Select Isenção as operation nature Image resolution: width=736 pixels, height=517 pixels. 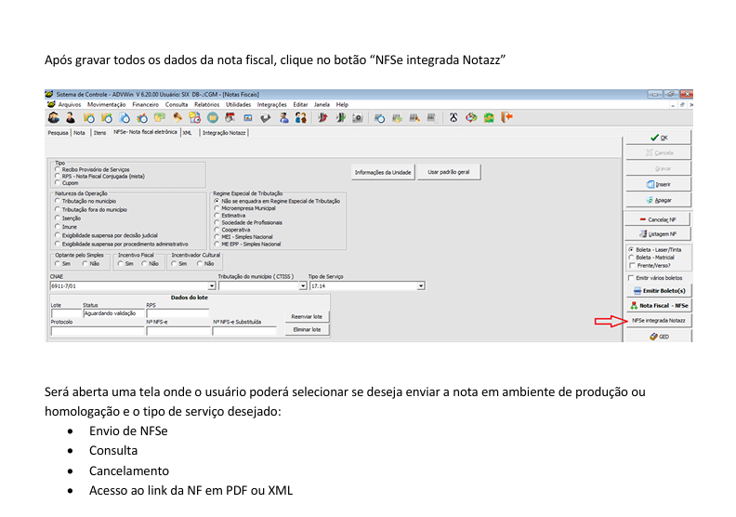(x=58, y=218)
